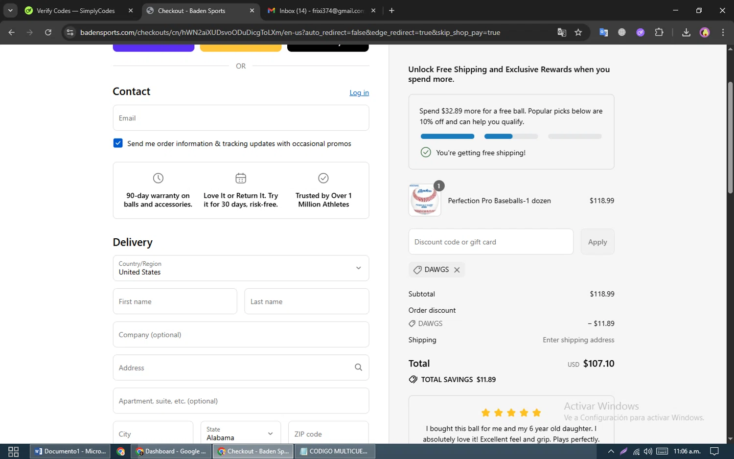Viewport: 734px width, 459px height.
Task: Open a new browser tab
Action: click(391, 10)
